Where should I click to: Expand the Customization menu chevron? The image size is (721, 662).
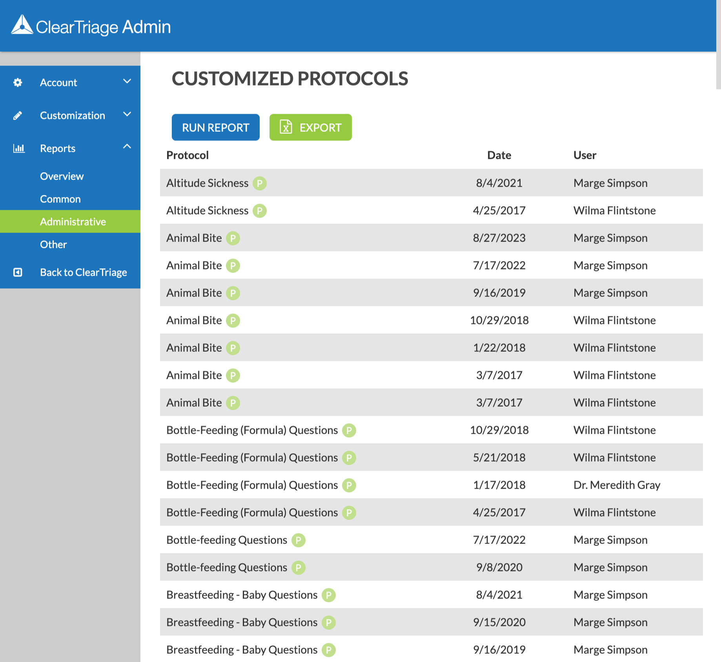tap(127, 114)
